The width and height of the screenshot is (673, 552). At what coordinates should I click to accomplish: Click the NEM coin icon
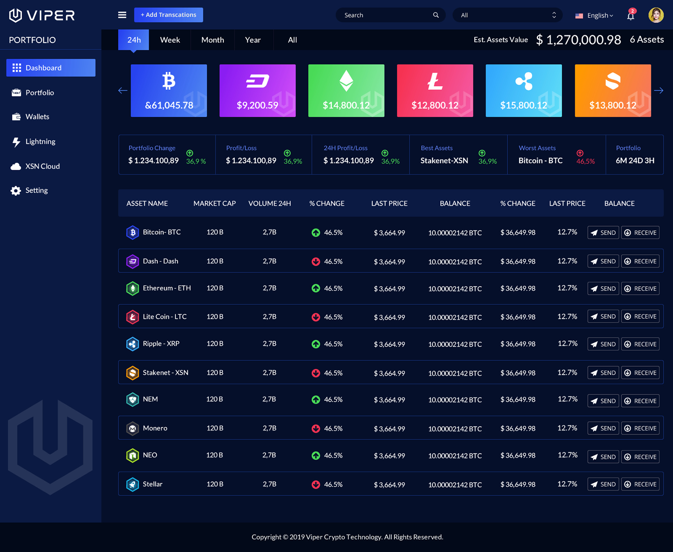coord(132,399)
